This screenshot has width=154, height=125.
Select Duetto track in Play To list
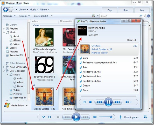pos(108,85)
